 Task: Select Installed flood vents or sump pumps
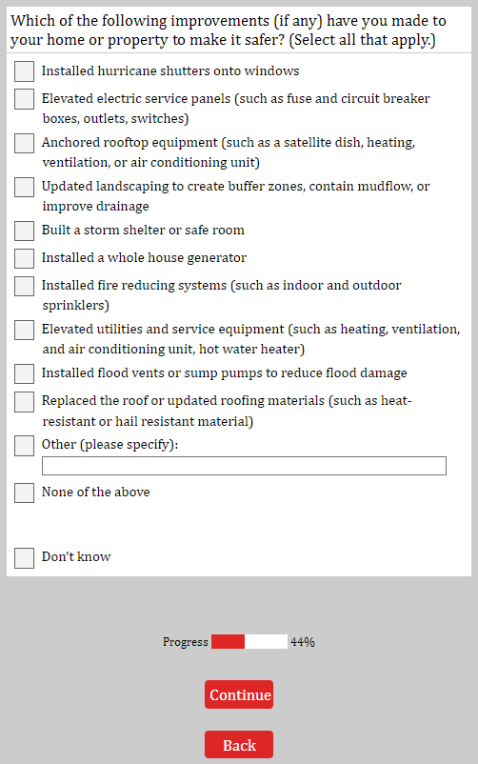point(24,373)
